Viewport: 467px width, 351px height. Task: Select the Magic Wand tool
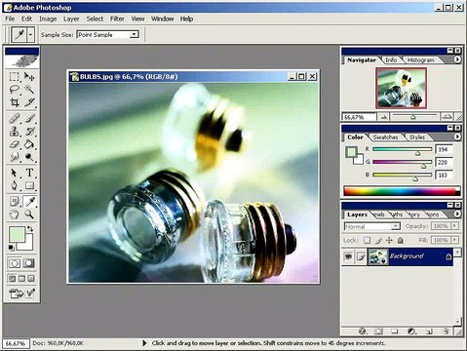coord(29,90)
